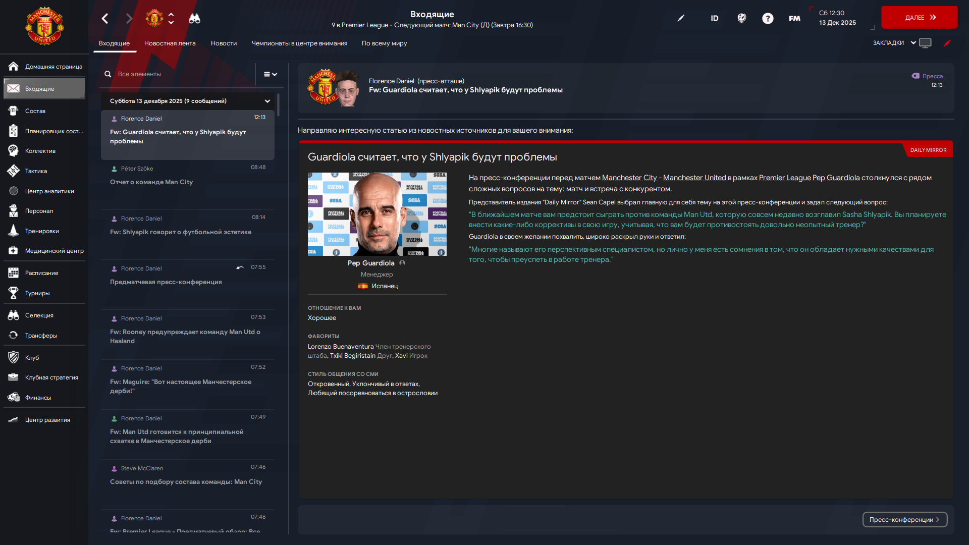Open the binoculars scouting search icon
Viewport: 969px width, 545px height.
coord(194,19)
